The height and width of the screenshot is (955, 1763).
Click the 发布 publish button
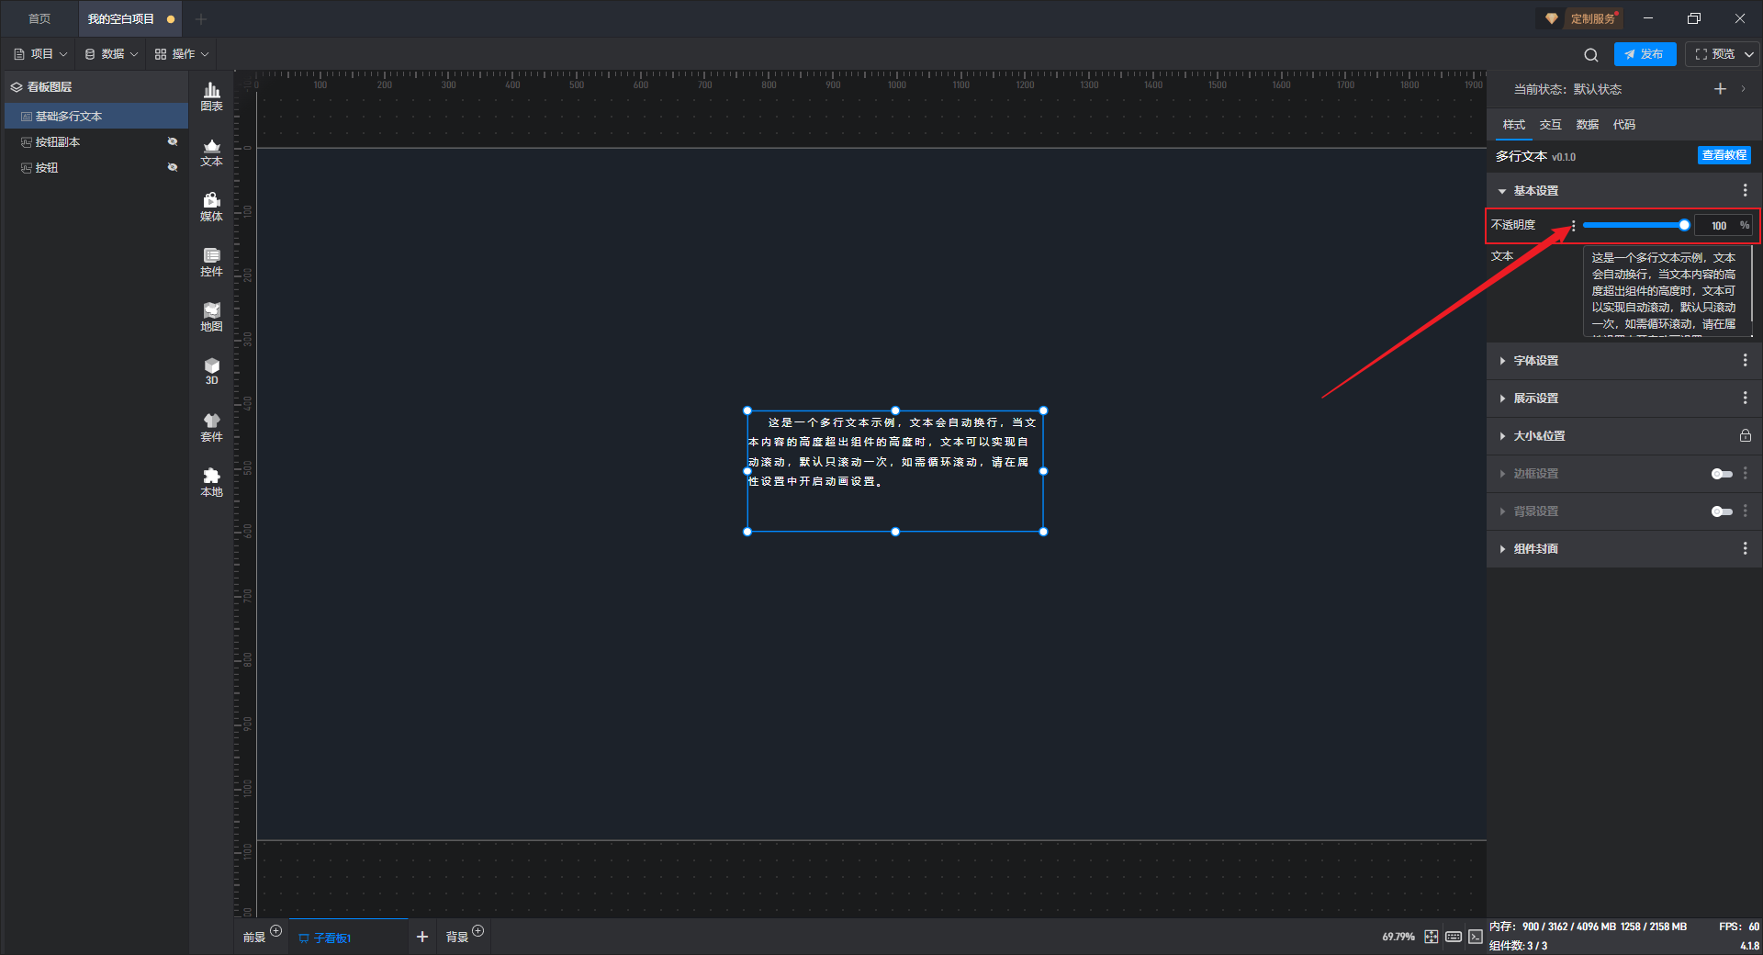coord(1645,54)
